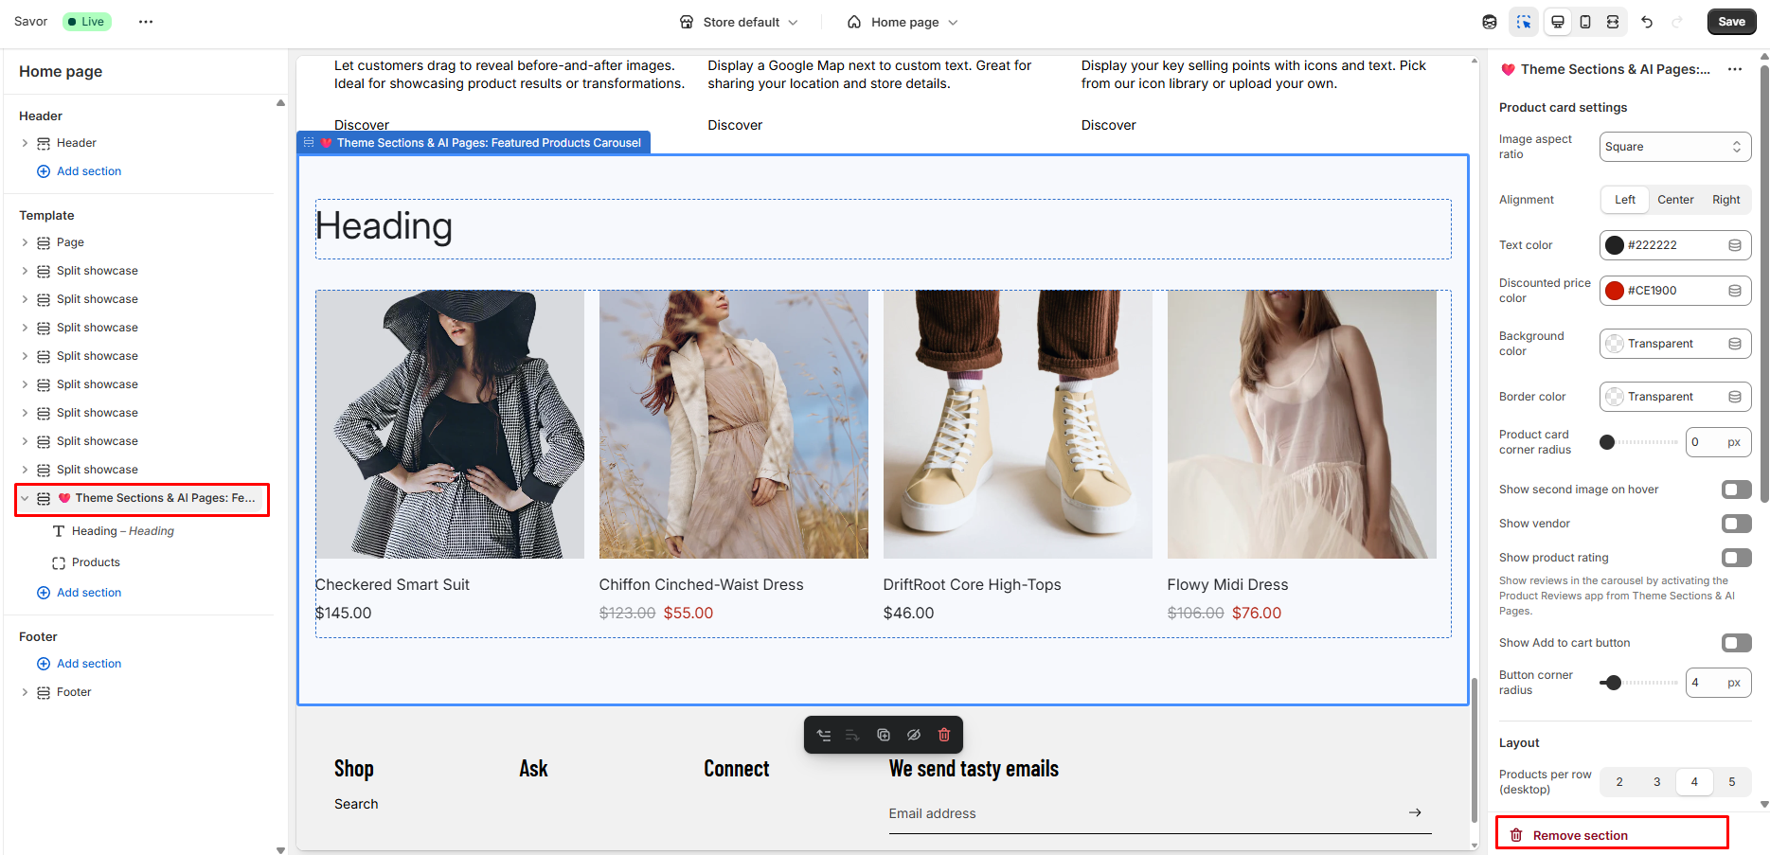The height and width of the screenshot is (855, 1770).
Task: Click the Footer section icon in sidebar
Action: tap(44, 692)
